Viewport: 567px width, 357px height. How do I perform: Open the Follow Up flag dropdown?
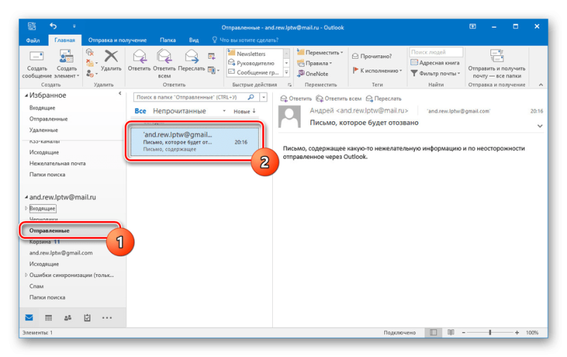377,70
